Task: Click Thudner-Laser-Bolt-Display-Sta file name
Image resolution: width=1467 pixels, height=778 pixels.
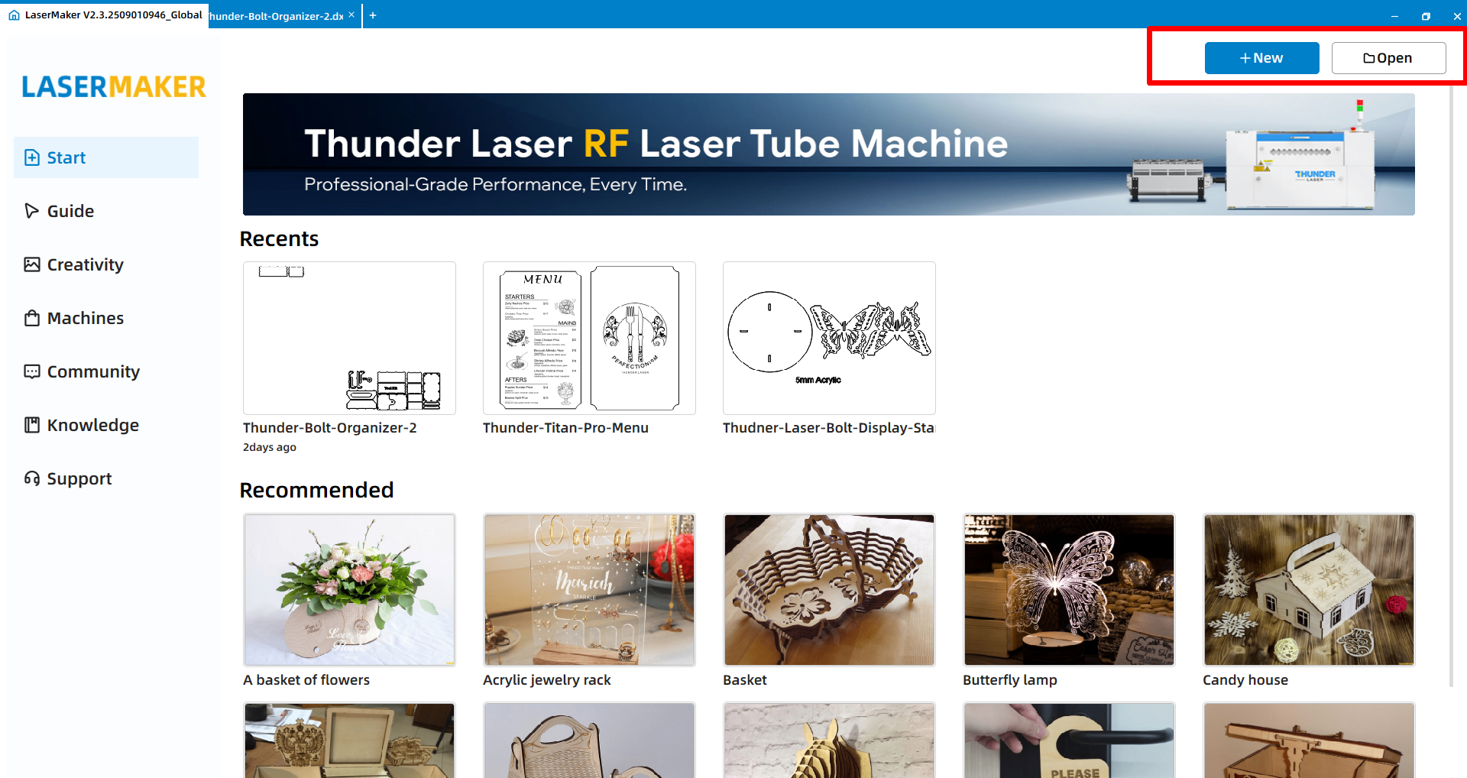Action: pos(829,428)
